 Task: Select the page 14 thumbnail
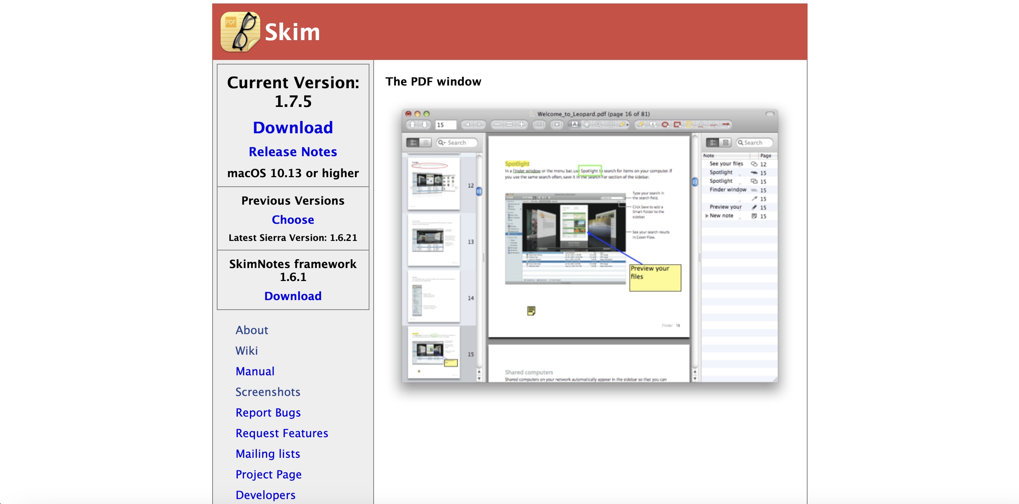[x=434, y=297]
